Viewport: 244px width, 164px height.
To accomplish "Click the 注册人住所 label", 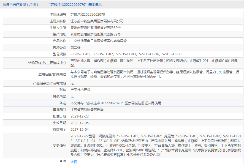I will pos(58,28).
